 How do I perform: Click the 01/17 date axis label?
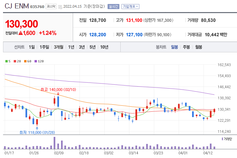pyautogui.click(x=9, y=153)
